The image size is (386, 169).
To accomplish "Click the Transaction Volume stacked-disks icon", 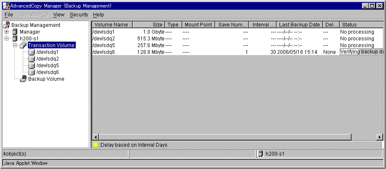I will coord(23,45).
